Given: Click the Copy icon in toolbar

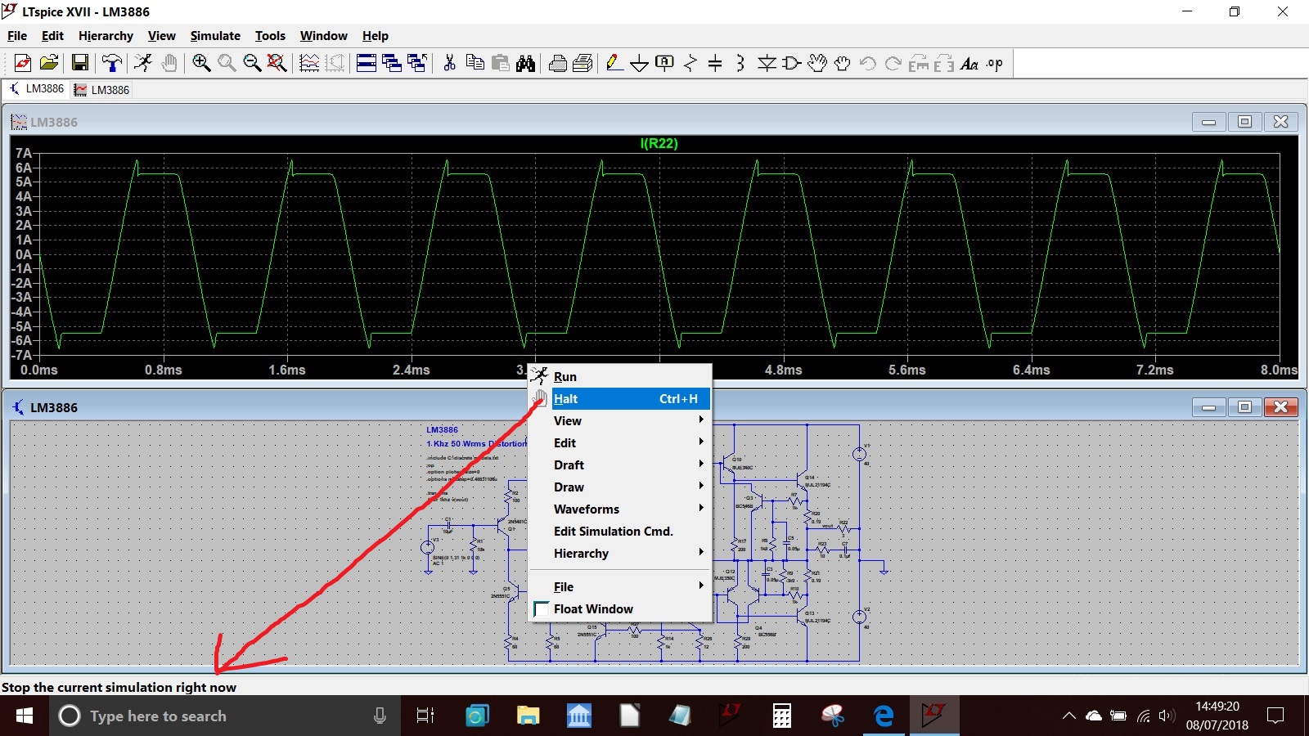Looking at the screenshot, I should click(x=475, y=63).
